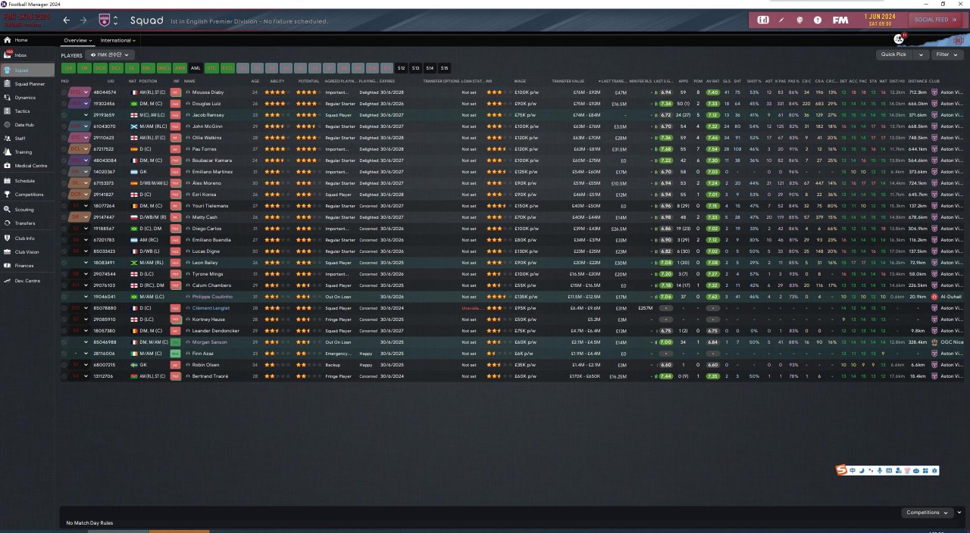This screenshot has height=533, width=970.
Task: Tick the selection circle for John McGinn
Action: (64, 126)
